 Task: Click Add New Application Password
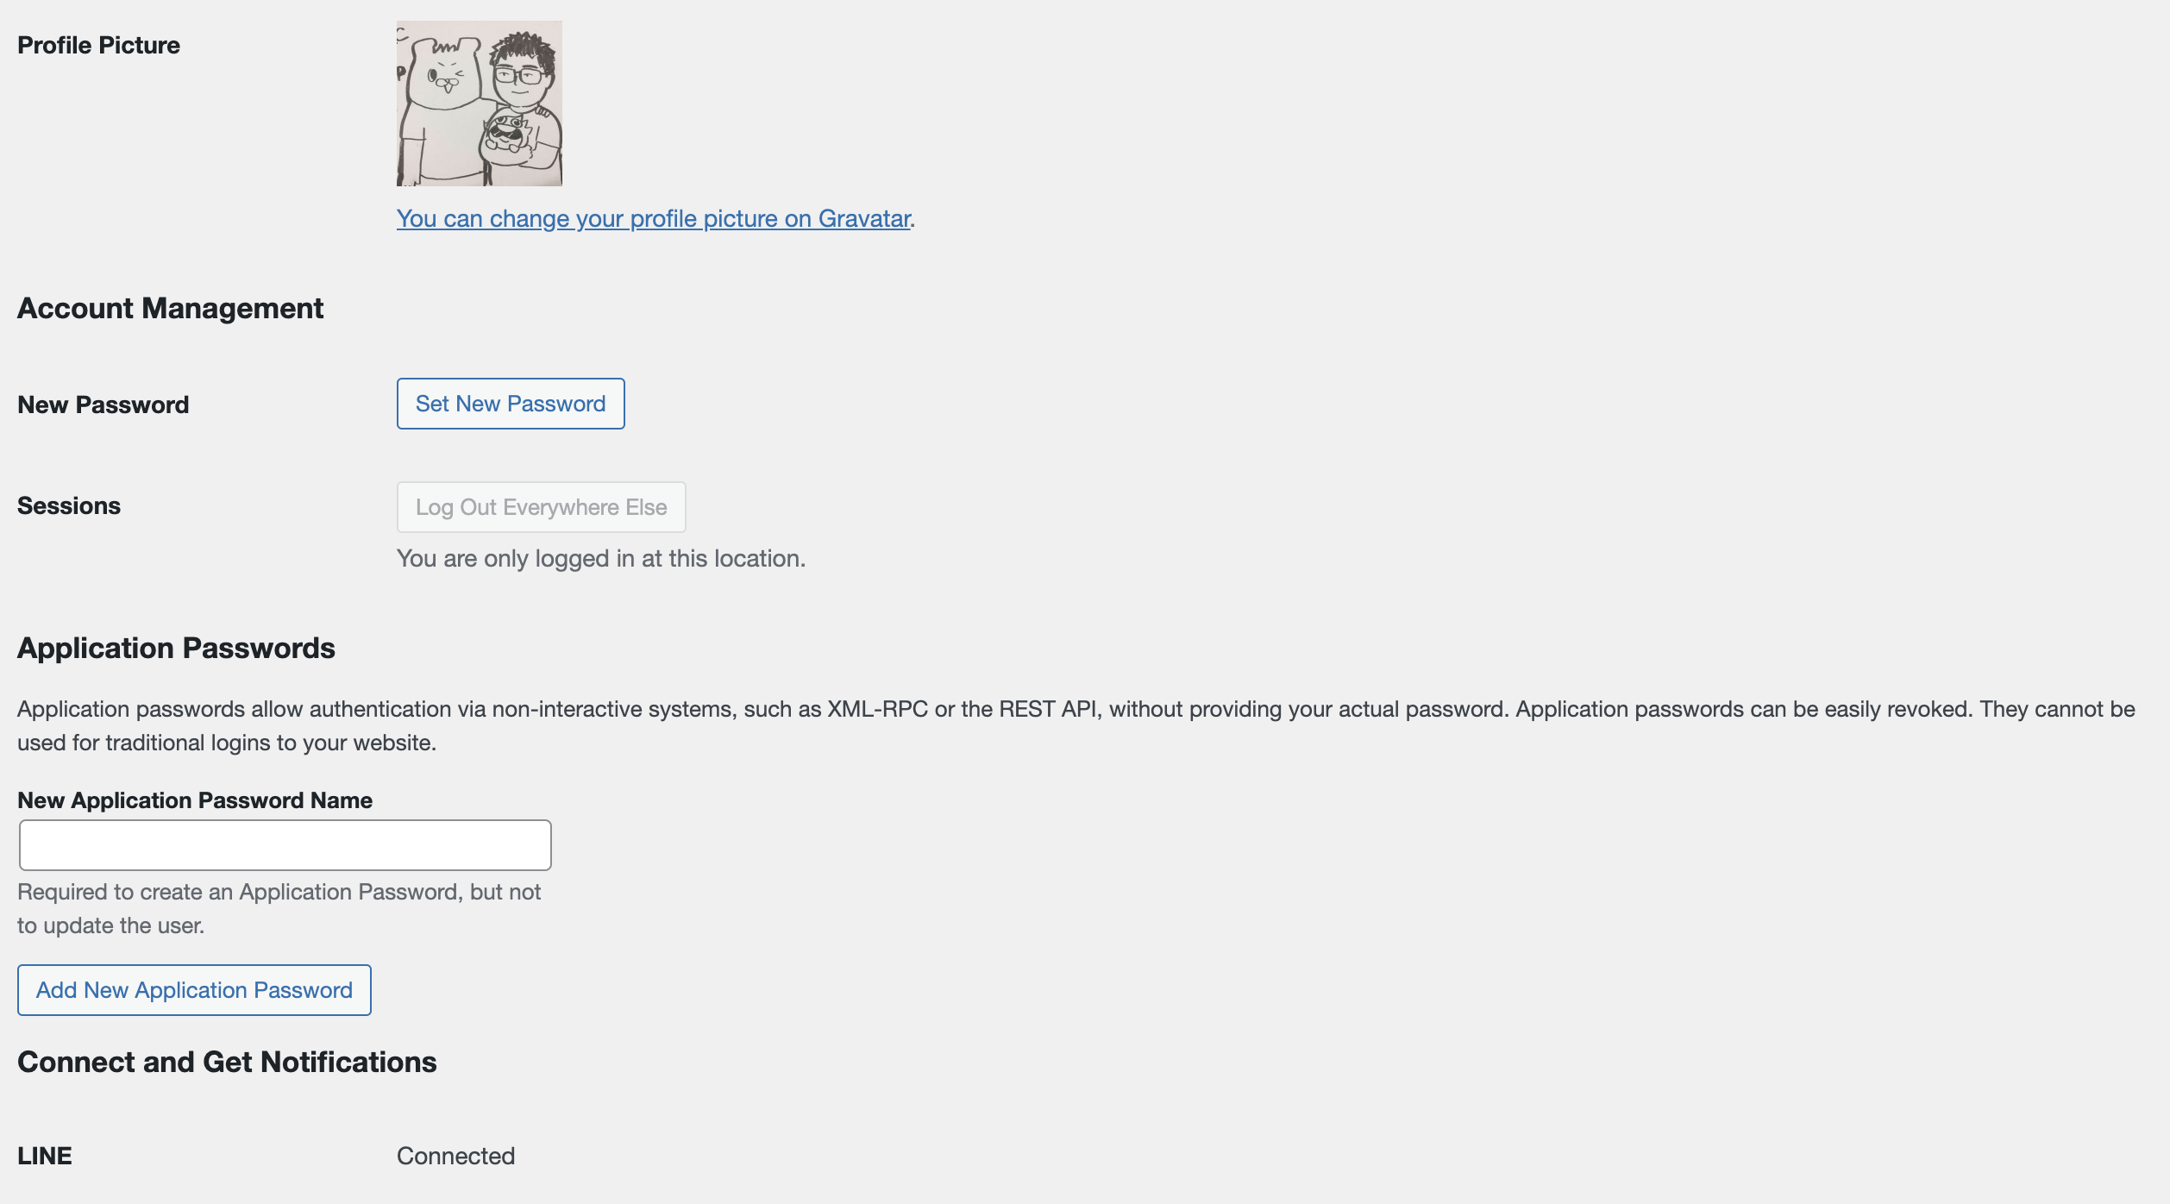tap(193, 990)
